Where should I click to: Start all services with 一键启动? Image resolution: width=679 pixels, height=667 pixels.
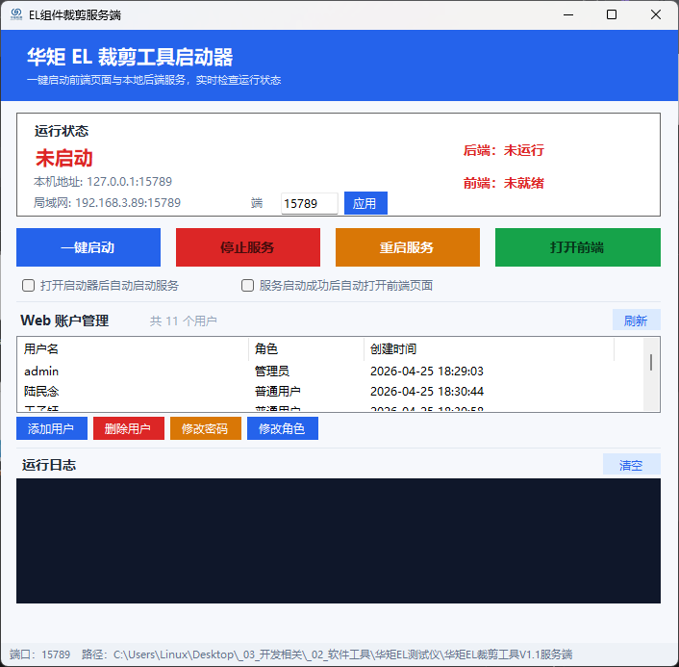coord(88,247)
